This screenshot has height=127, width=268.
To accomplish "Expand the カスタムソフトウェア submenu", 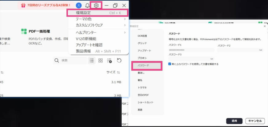I will click(125, 25).
